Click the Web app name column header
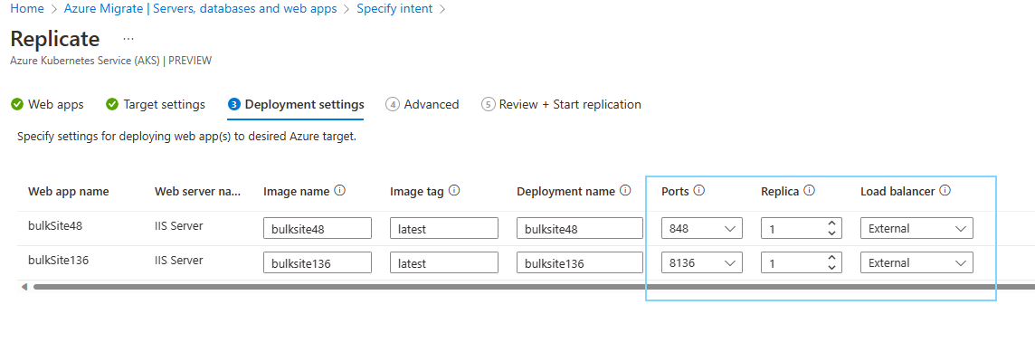This screenshot has width=1035, height=352. 69,192
